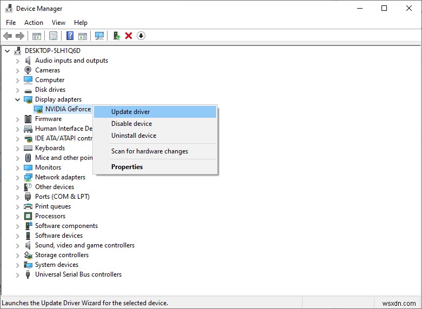Viewport: 422px width, 309px height.
Task: Click the Audio inputs and outputs speaker icon
Action: pyautogui.click(x=28, y=61)
